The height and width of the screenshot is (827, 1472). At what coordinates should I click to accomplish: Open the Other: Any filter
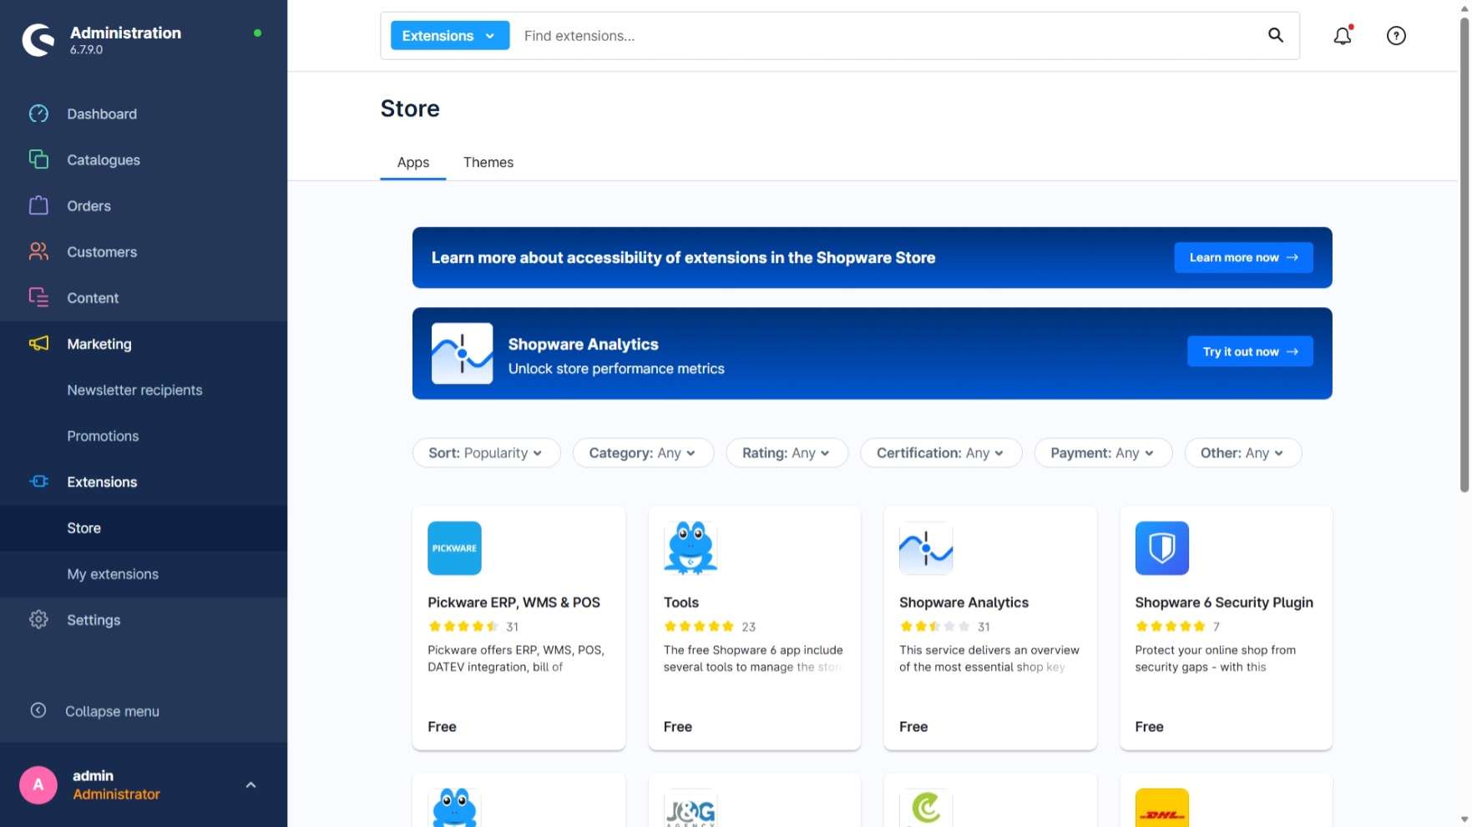coord(1242,453)
